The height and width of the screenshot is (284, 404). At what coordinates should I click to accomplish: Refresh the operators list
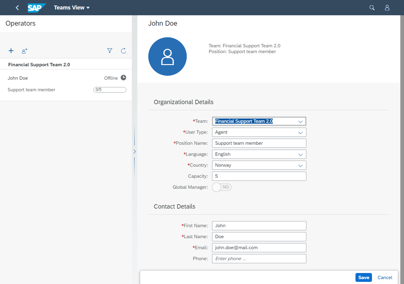click(124, 51)
